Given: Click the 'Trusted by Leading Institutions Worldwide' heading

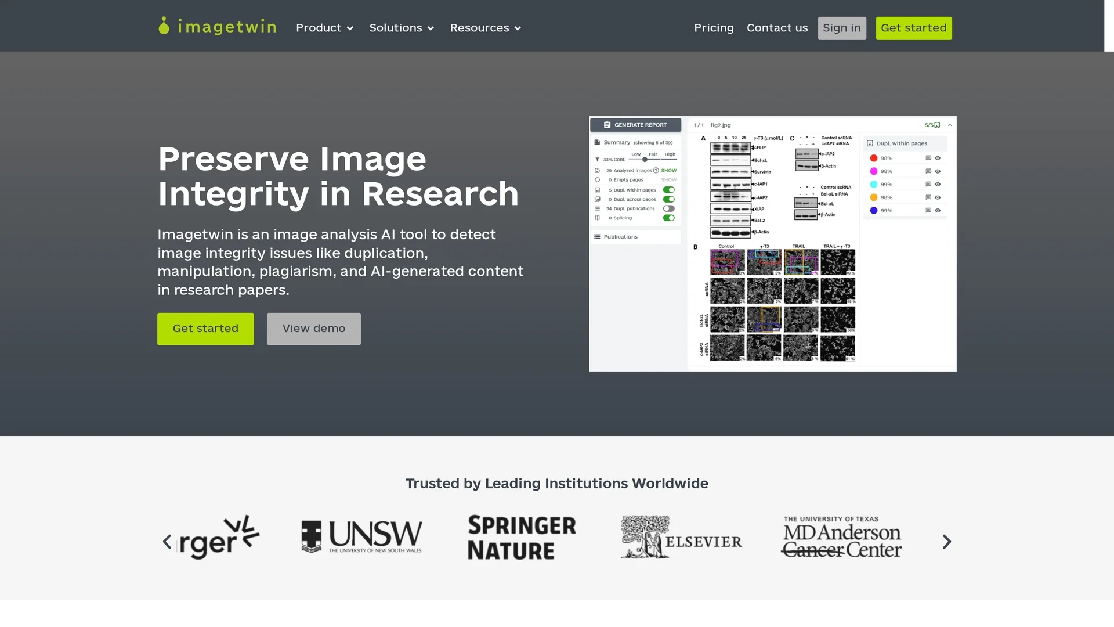Looking at the screenshot, I should (557, 484).
